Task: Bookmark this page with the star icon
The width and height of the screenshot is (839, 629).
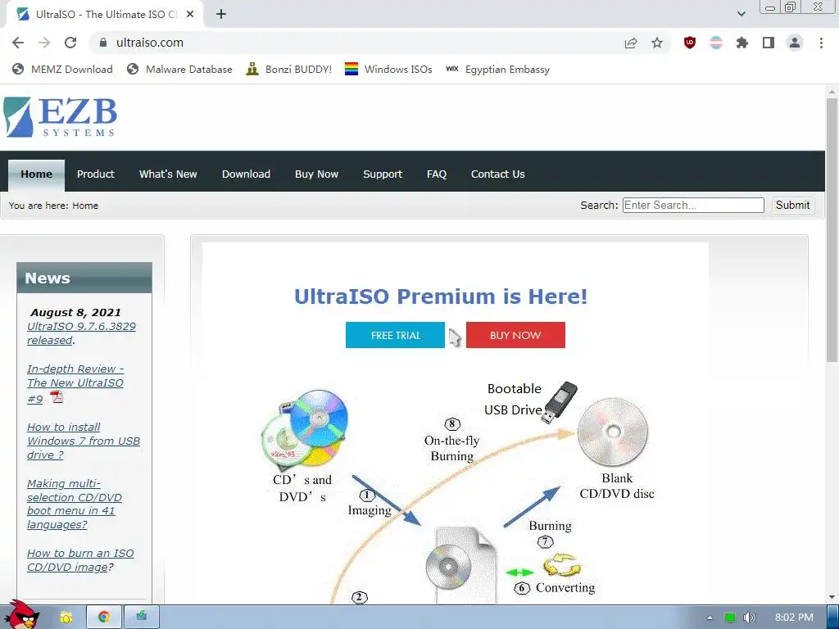Action: 657,43
